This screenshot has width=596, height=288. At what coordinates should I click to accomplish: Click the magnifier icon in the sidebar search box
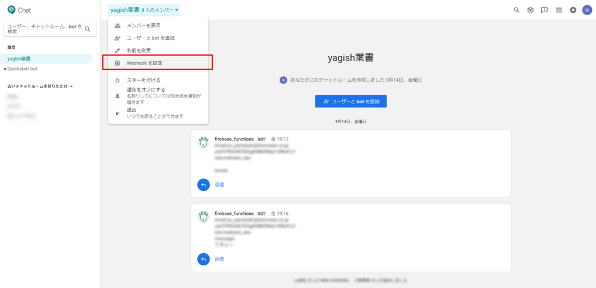pos(88,29)
